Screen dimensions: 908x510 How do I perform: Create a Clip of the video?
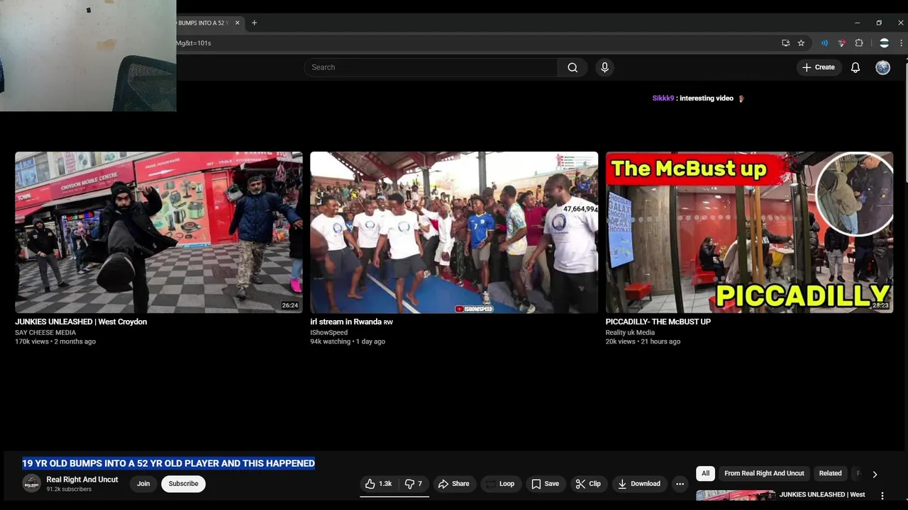(588, 484)
